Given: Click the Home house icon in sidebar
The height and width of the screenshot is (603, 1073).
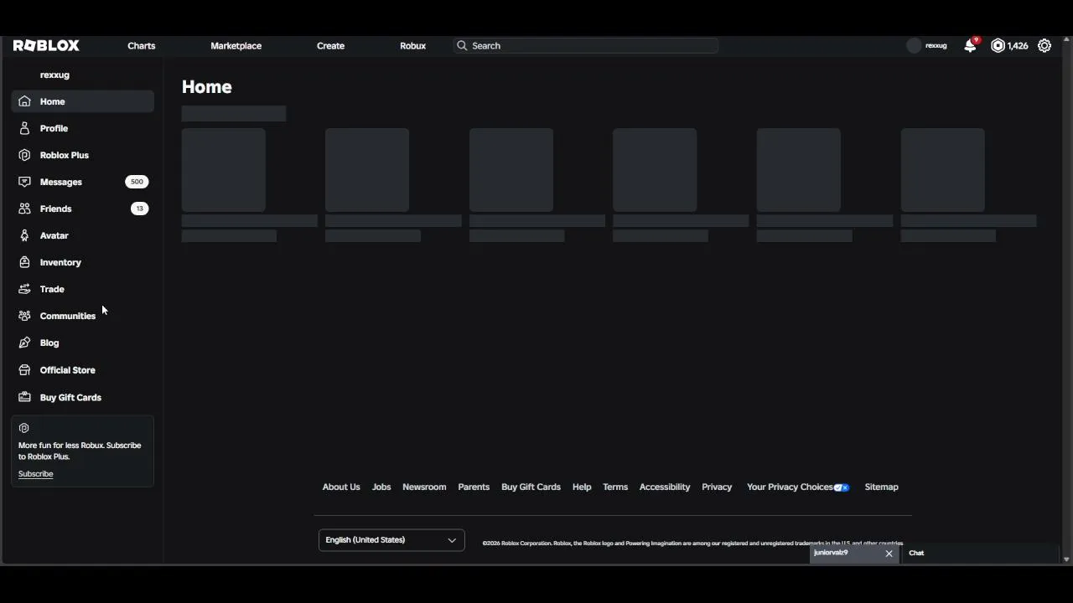Looking at the screenshot, I should coord(24,101).
